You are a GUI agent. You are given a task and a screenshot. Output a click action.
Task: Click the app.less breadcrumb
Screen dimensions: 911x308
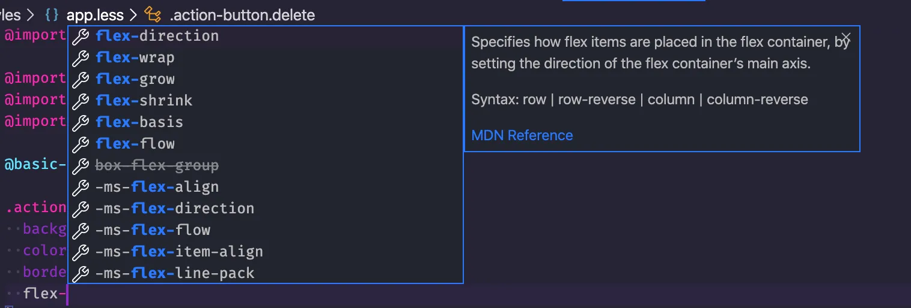tap(95, 15)
